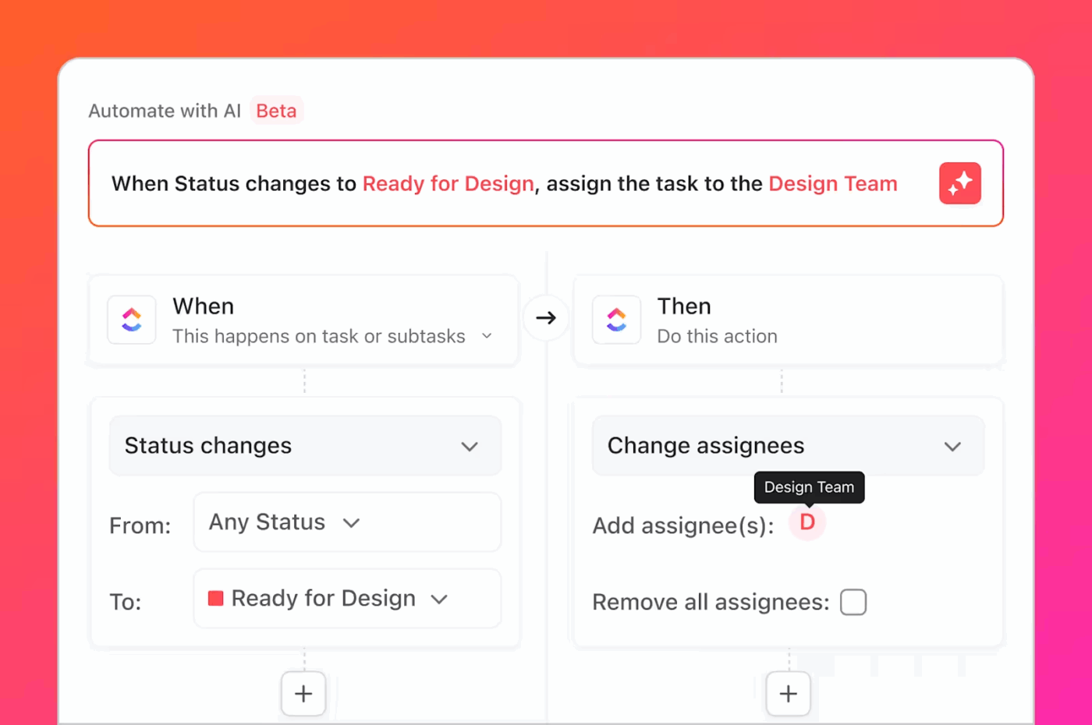Viewport: 1092px width, 725px height.
Task: Click 'Ready for Design' text in the prompt
Action: (448, 183)
